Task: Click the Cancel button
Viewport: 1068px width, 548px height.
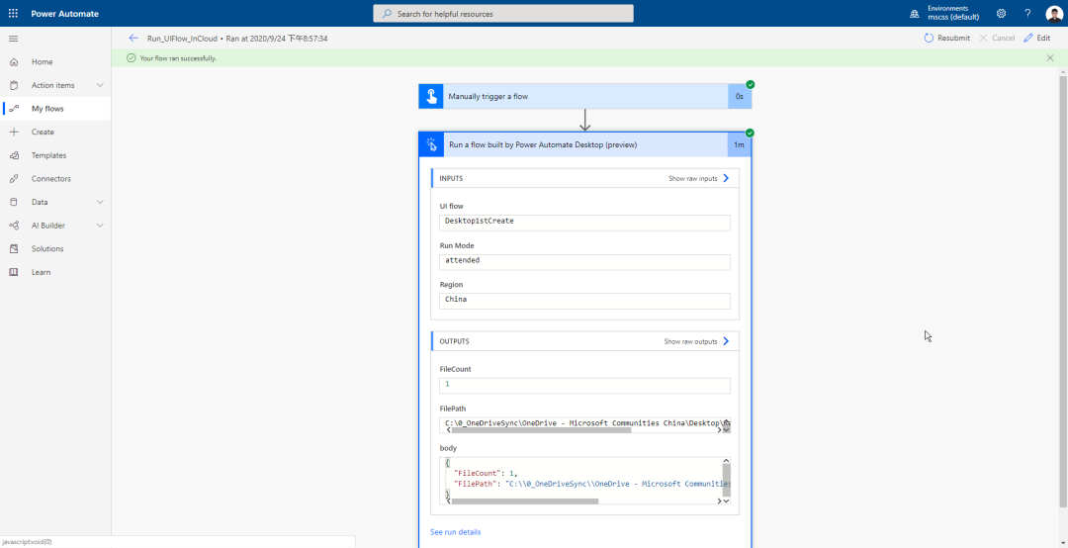Action: [997, 39]
